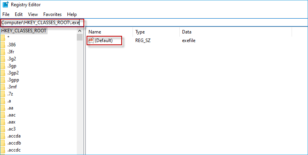The image size is (308, 155).
Task: Select the .accdc key label
Action: (14, 150)
